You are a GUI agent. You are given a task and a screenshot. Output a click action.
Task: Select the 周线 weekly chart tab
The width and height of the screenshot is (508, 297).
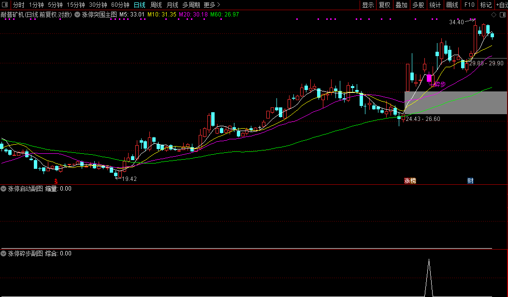pos(156,5)
